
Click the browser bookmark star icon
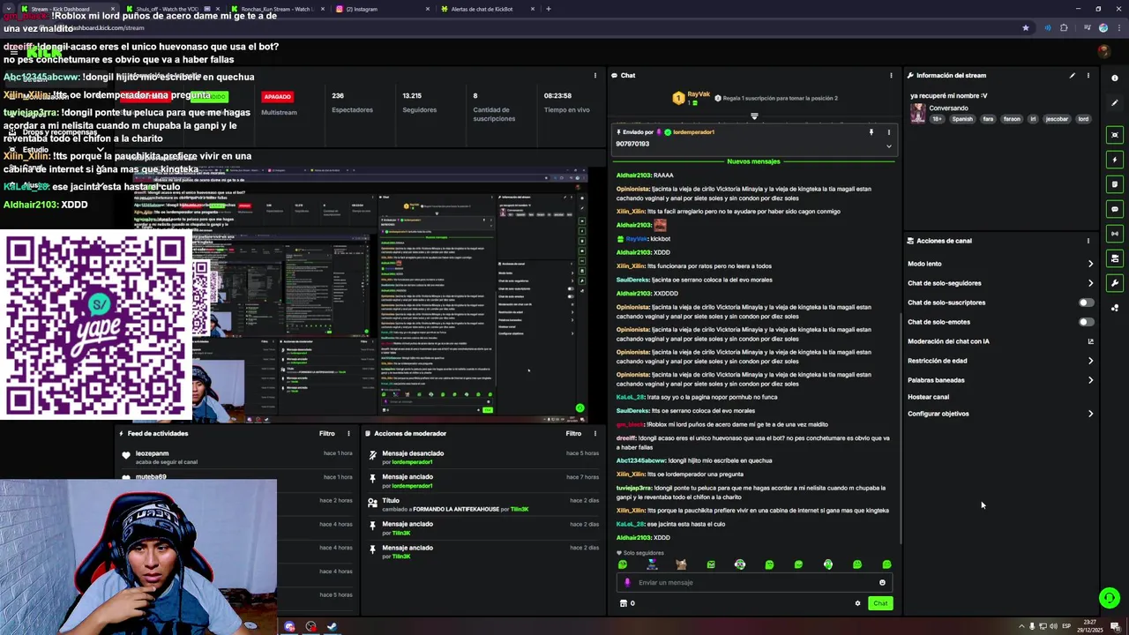(x=1025, y=27)
